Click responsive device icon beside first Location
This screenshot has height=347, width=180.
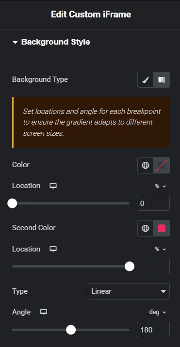53,186
